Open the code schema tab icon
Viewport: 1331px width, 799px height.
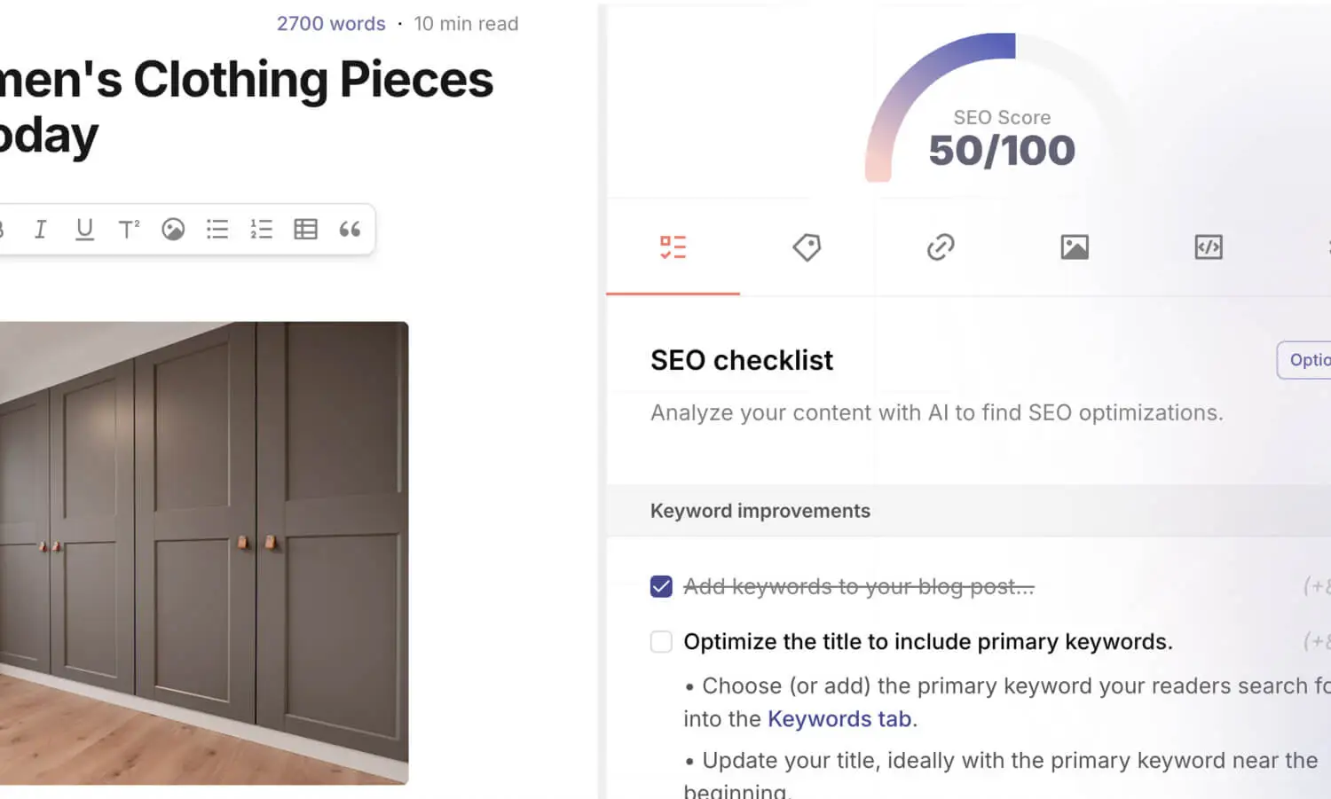coord(1209,247)
